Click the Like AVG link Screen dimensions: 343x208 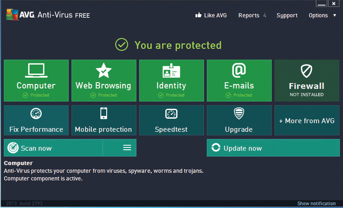coord(215,16)
